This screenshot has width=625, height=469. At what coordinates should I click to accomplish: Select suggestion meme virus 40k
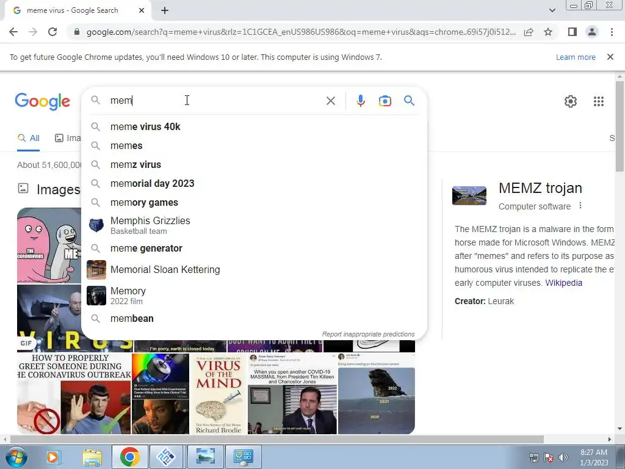click(254, 127)
